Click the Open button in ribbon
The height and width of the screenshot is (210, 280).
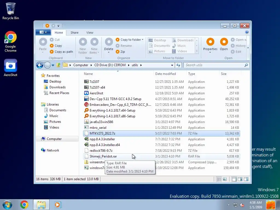tap(224, 44)
